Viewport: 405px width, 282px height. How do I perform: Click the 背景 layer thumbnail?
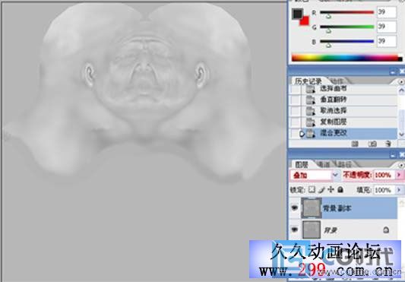click(312, 230)
